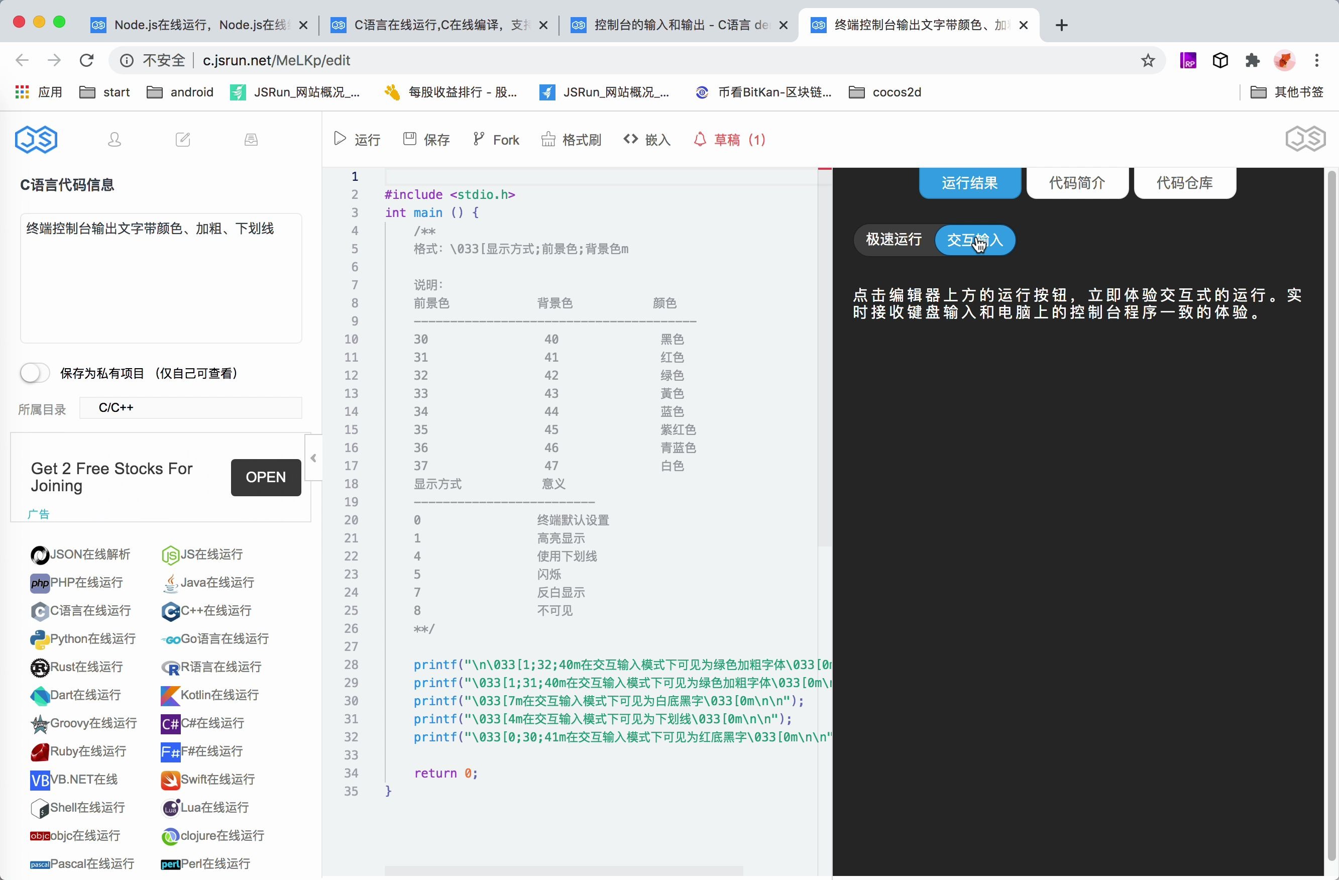
Task: Click the document icon in the left sidebar
Action: point(251,139)
